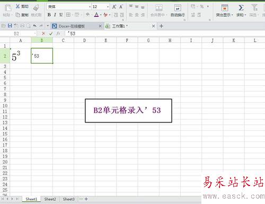This screenshot has height=204, width=265.
Task: Click cell B2 containing '53
Action: click(x=42, y=56)
